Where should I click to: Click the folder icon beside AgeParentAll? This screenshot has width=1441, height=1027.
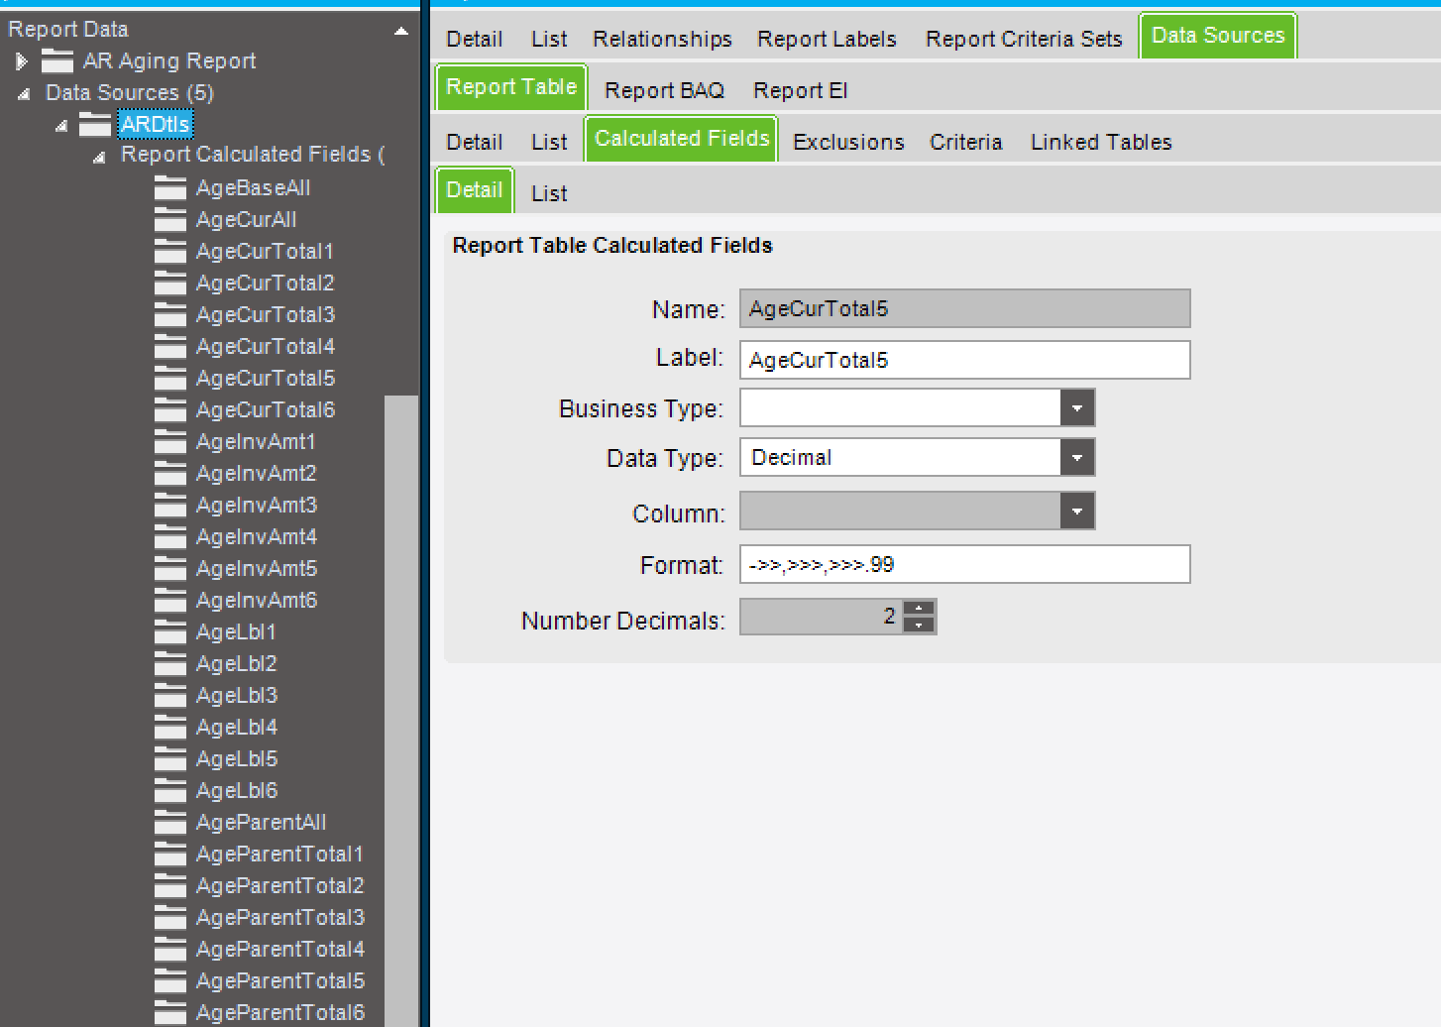click(170, 823)
